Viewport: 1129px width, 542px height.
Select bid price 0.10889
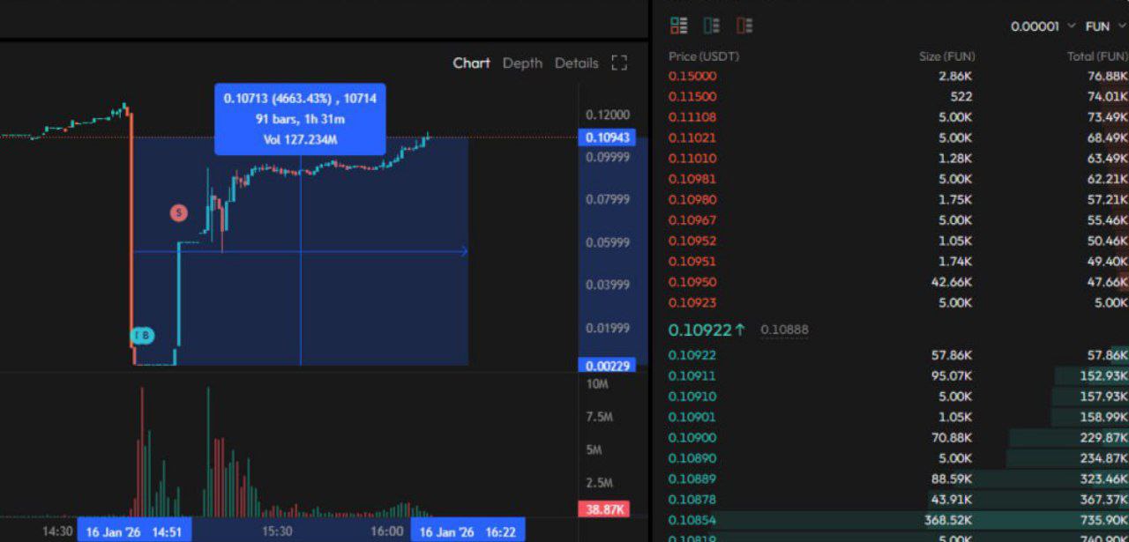(x=692, y=479)
